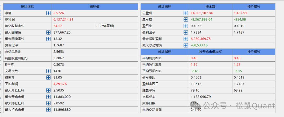Select the 胜算率% price value 63.22
This screenshot has height=117, width=284.
(238, 90)
